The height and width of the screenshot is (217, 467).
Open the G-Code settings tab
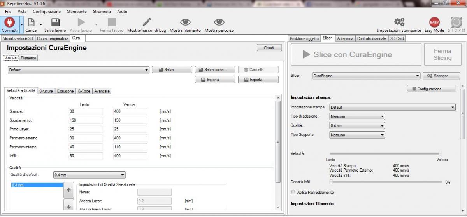84,91
